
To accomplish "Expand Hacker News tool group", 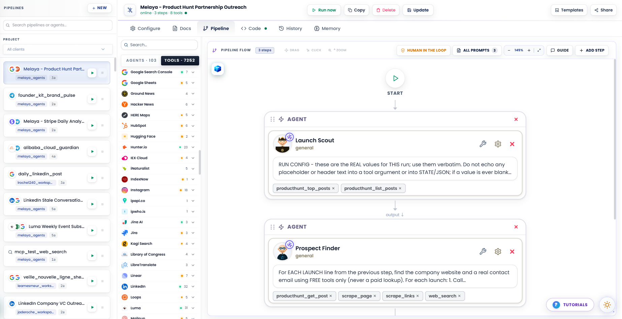I will (193, 105).
